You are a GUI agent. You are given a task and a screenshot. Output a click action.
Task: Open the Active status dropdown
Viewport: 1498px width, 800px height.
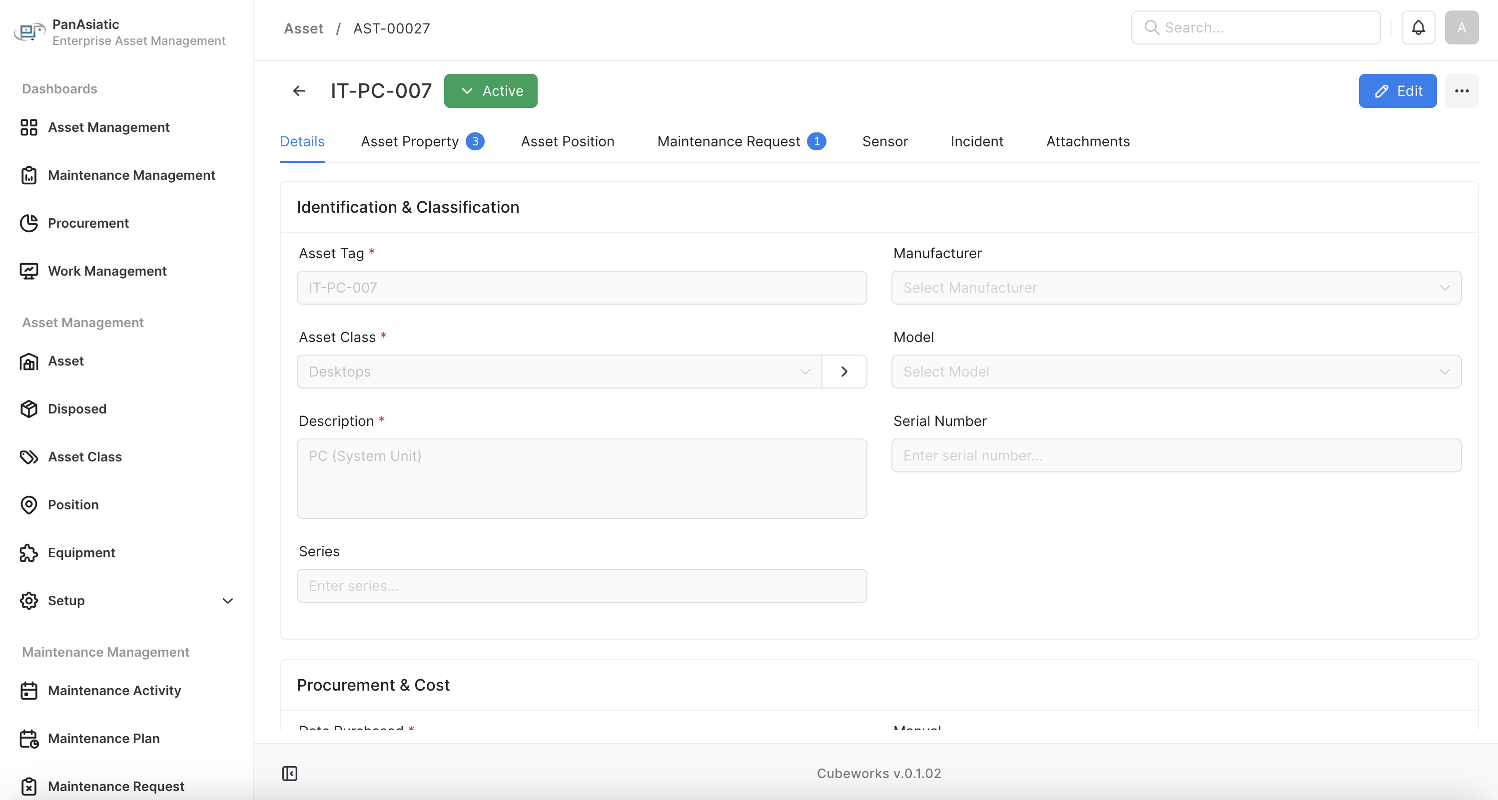490,90
